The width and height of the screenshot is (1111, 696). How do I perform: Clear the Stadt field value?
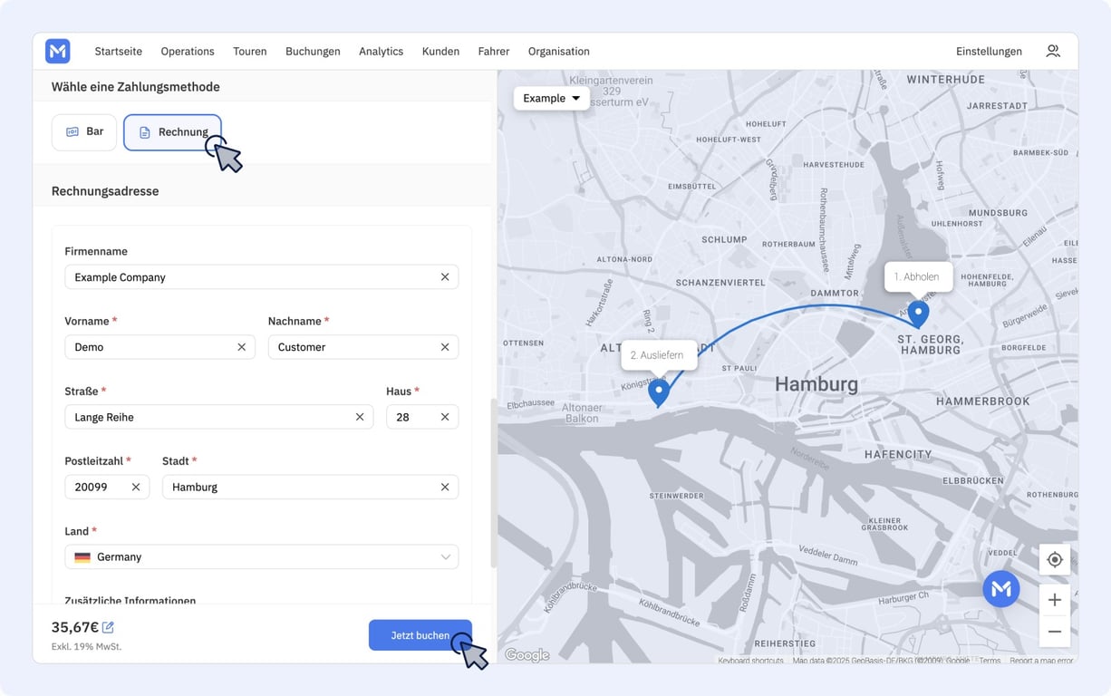click(x=445, y=487)
